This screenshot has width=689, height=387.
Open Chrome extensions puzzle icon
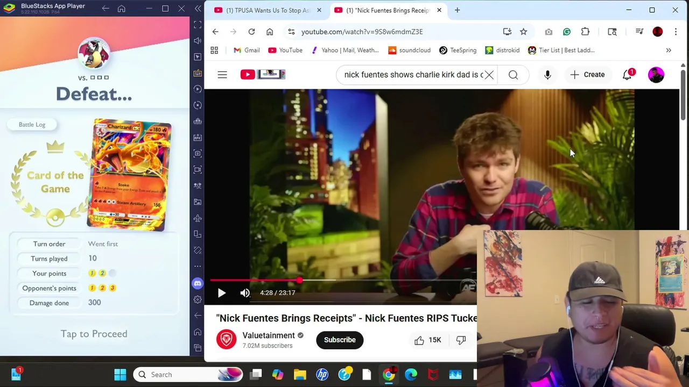[x=585, y=32]
